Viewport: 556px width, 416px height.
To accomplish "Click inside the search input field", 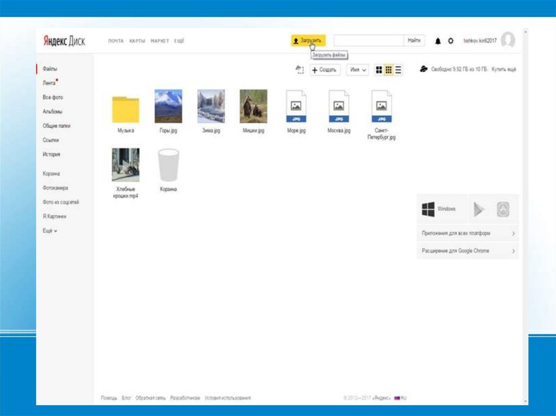I will coord(368,40).
